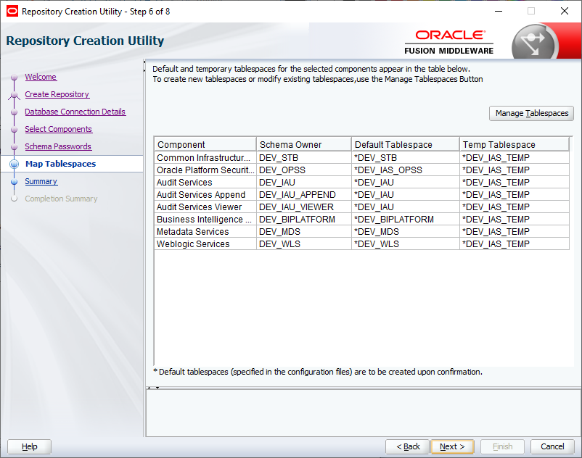Click the Manage Tablespaces button

pos(532,113)
